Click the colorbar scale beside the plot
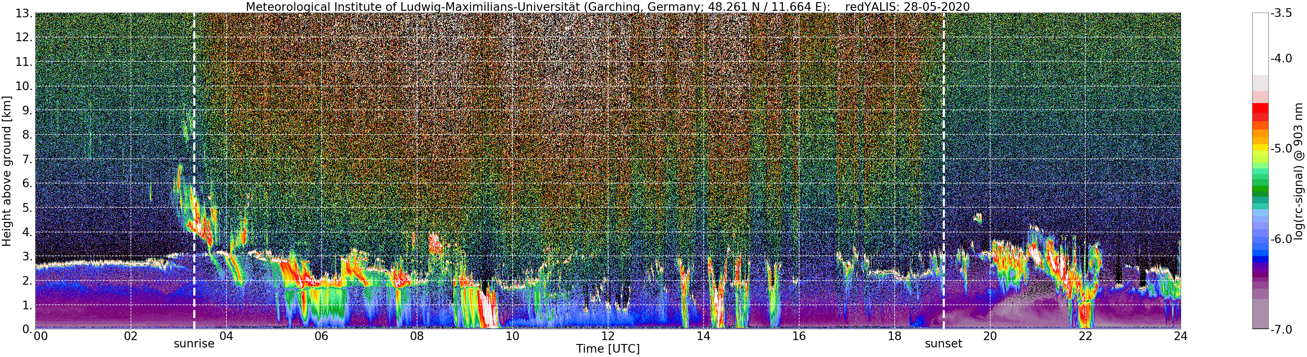Image resolution: width=1307 pixels, height=357 pixels. [x=1260, y=171]
